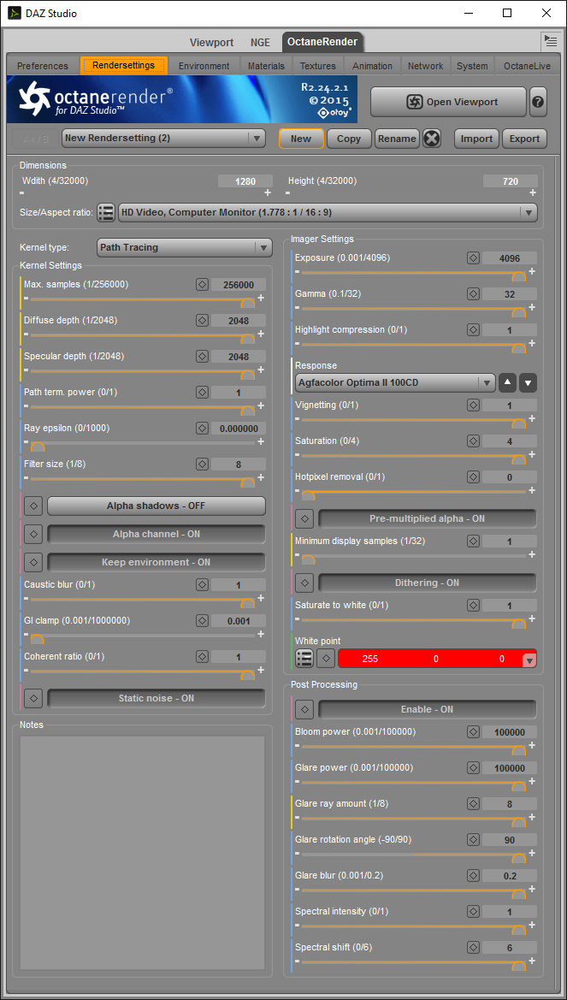Image resolution: width=567 pixels, height=1000 pixels.
Task: Toggle Post Processing Enable - ON
Action: click(x=428, y=709)
